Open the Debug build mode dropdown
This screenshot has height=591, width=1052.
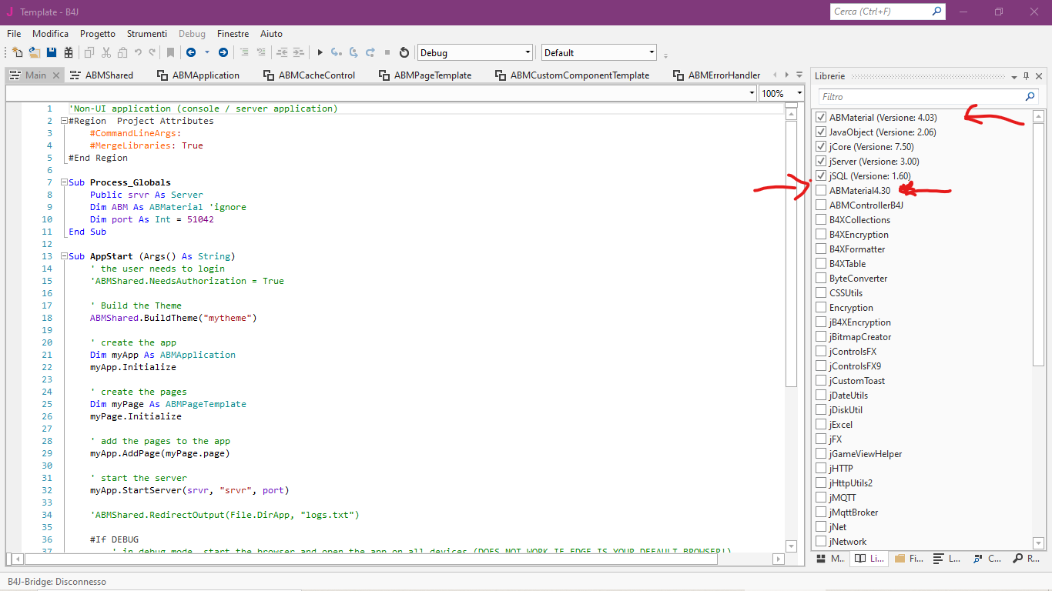pos(475,52)
